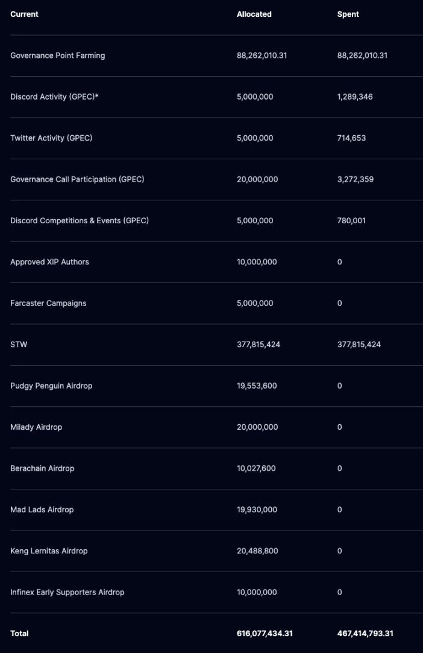
Task: Select Discord Competitions & Events (GPEC) label
Action: click(x=80, y=221)
